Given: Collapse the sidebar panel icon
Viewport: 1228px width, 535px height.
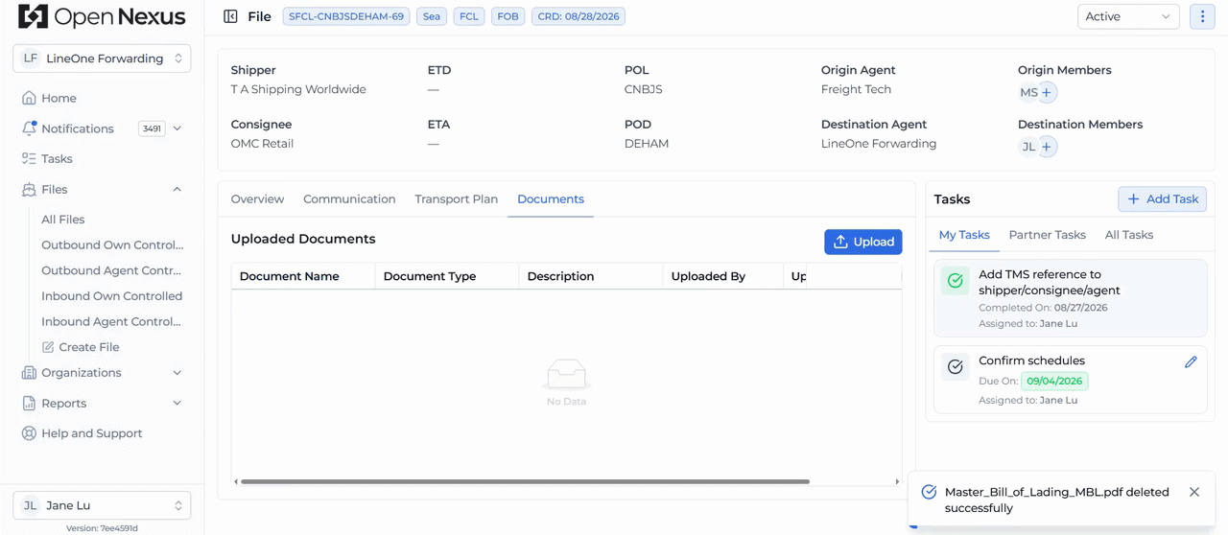Looking at the screenshot, I should click(230, 16).
